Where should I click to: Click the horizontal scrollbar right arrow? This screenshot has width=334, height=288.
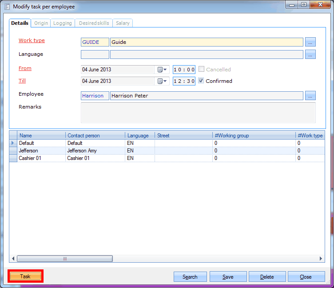pos(321,258)
